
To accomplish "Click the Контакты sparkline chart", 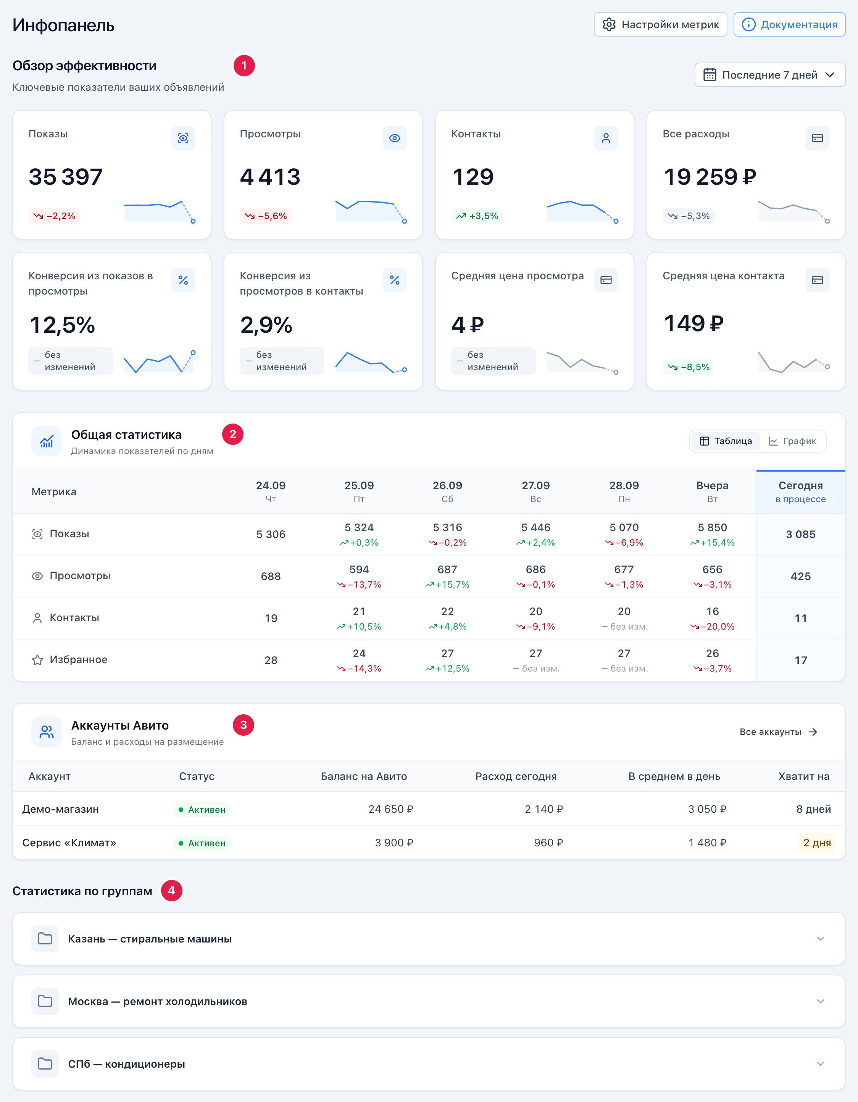I will 582,211.
